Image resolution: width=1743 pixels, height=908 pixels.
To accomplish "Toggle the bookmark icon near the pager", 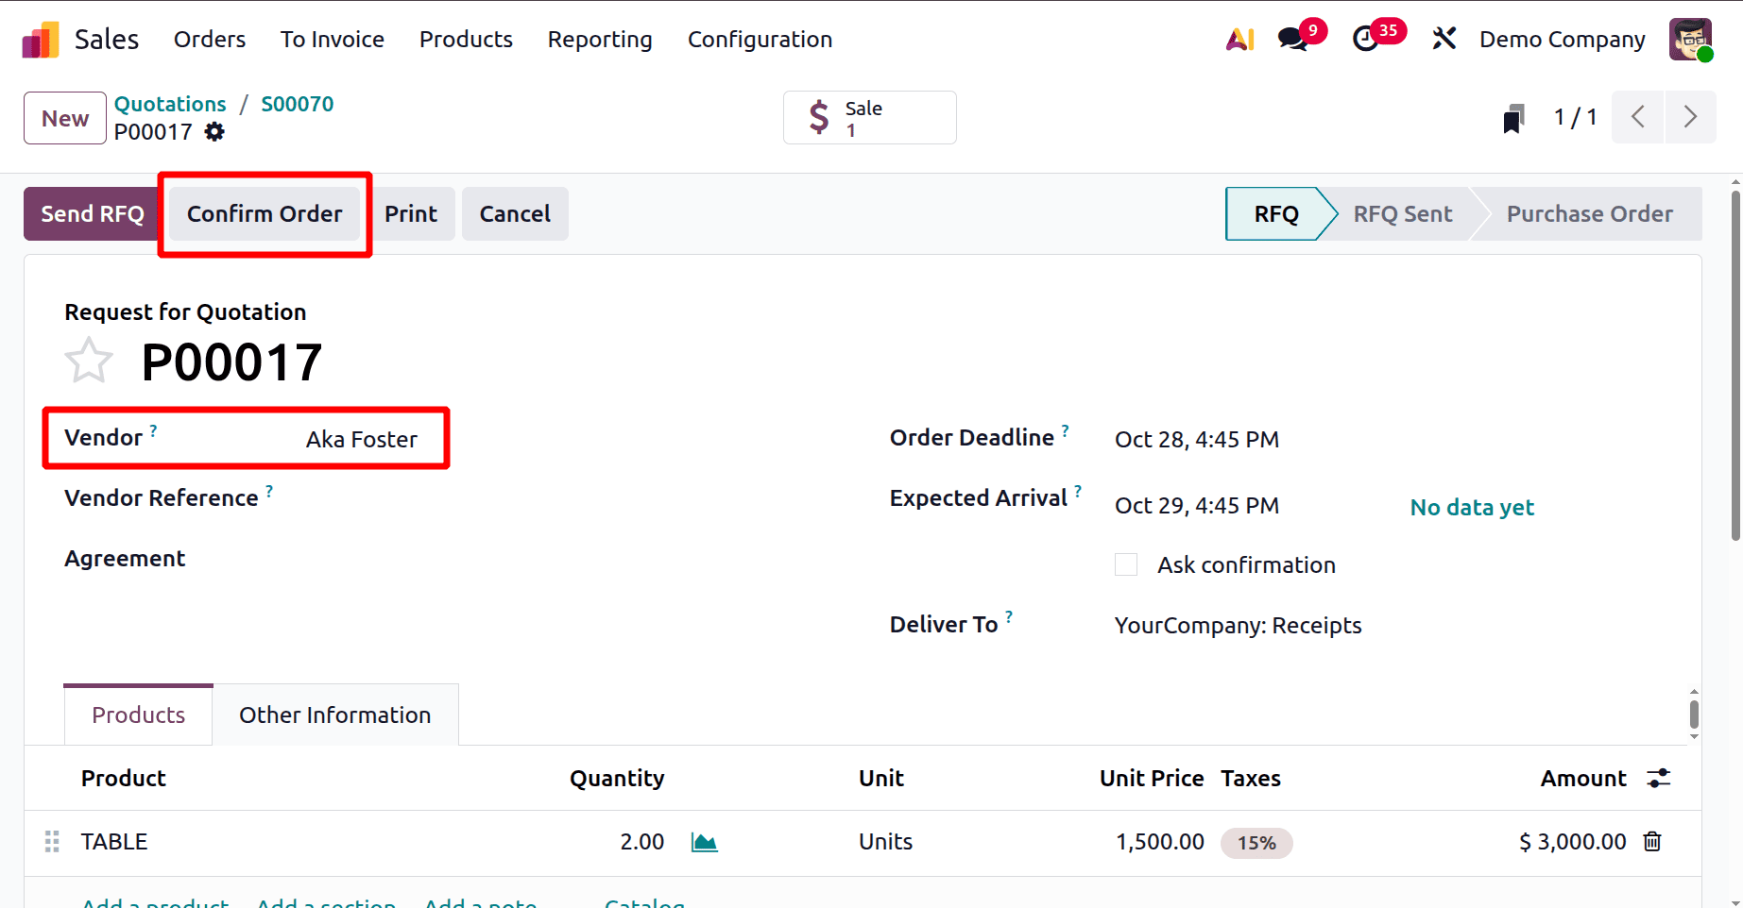I will click(1512, 117).
